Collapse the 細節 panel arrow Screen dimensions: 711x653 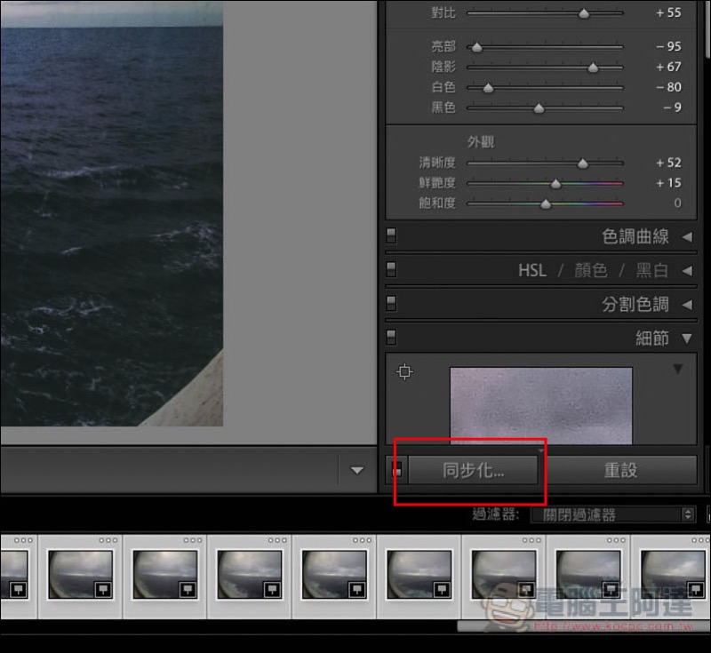coord(687,338)
